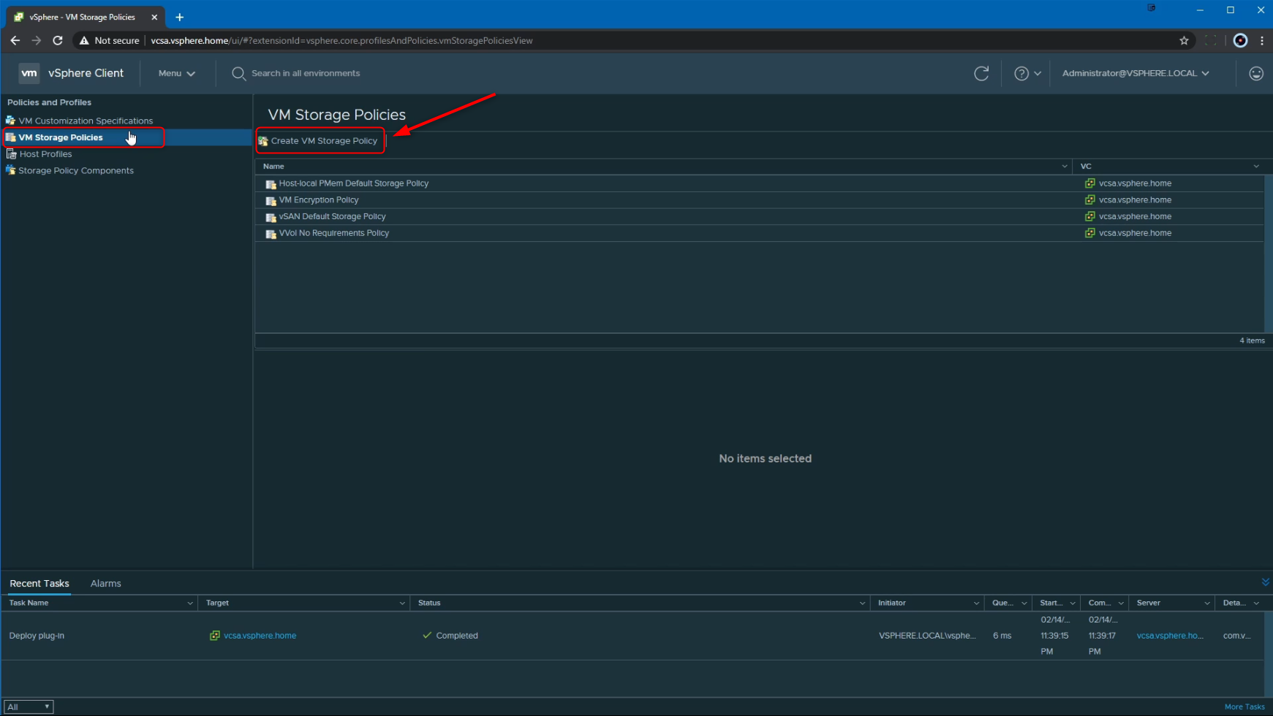
Task: Open Server column filter dropdown
Action: [x=1207, y=603]
